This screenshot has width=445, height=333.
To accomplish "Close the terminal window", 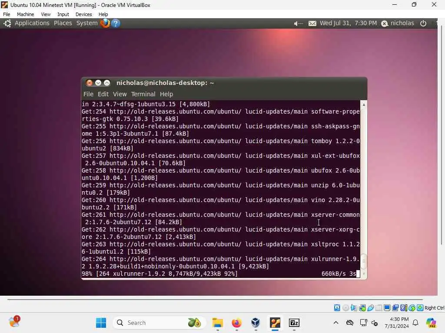I will pos(90,83).
